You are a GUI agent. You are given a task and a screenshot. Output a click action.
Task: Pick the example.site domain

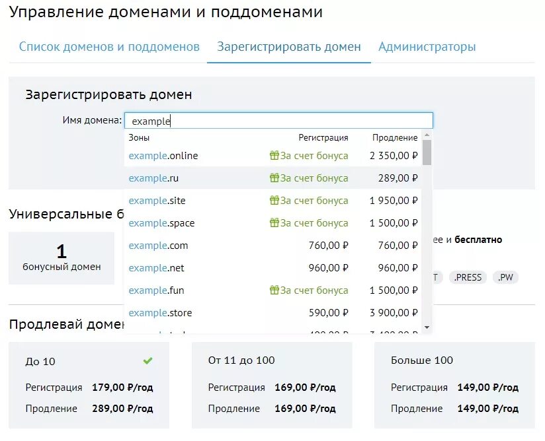click(273, 201)
